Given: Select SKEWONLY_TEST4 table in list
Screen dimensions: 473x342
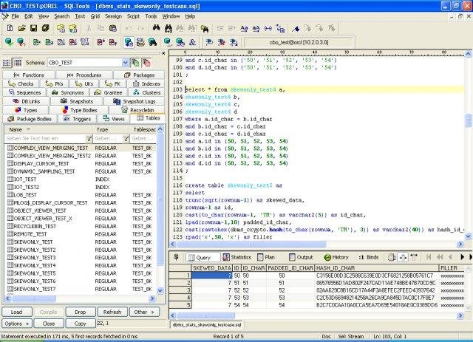Looking at the screenshot, I should (x=34, y=265).
